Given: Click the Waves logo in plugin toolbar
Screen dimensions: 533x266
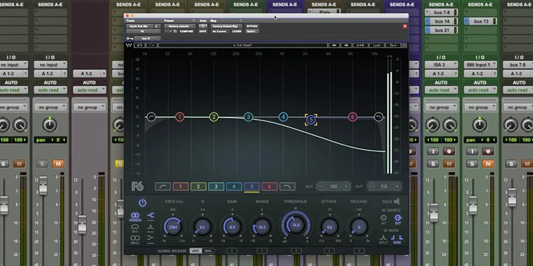Looking at the screenshot, I should [129, 45].
